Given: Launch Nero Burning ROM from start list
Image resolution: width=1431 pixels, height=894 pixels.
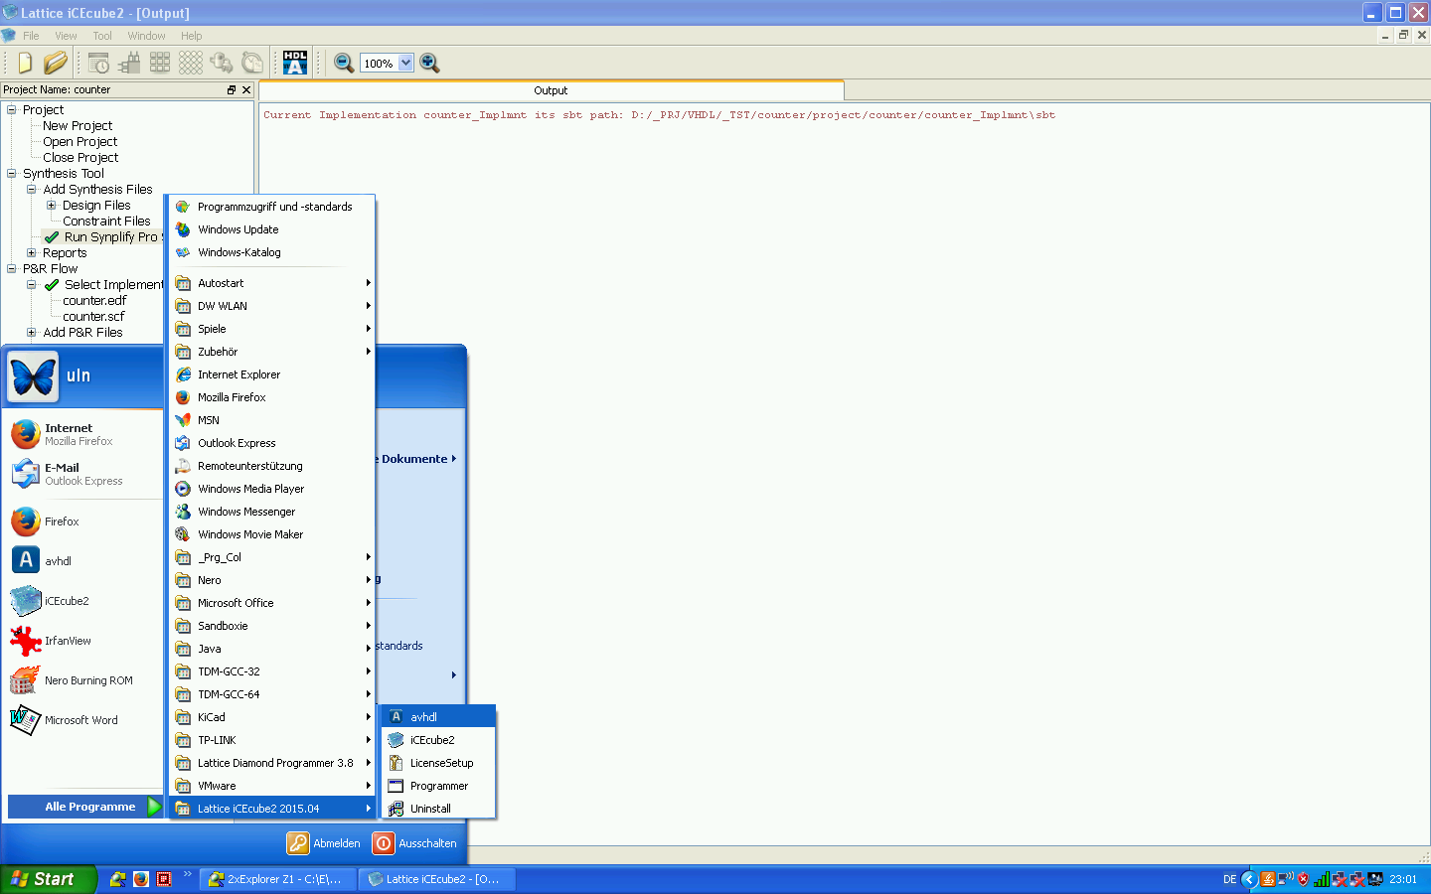Looking at the screenshot, I should [83, 680].
